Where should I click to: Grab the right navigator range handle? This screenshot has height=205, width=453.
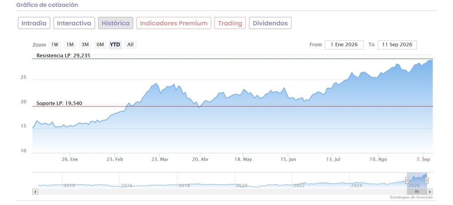click(x=427, y=180)
